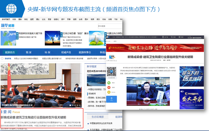
Task: Select the 能源故事会 tab in blue menu
Action: click(x=85, y=52)
